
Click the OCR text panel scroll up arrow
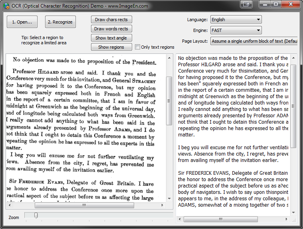(293, 58)
